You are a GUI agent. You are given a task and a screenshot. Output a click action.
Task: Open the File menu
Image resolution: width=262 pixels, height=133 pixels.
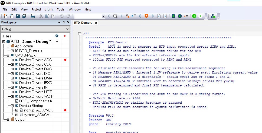point(5,9)
